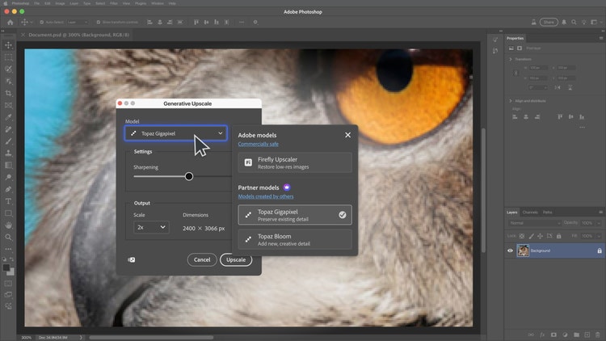Select the Clone Stamp tool

click(x=9, y=153)
